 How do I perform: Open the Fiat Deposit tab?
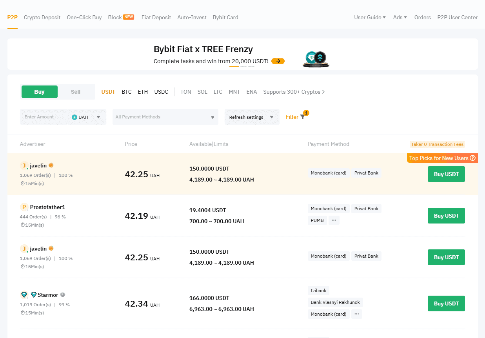tap(156, 17)
